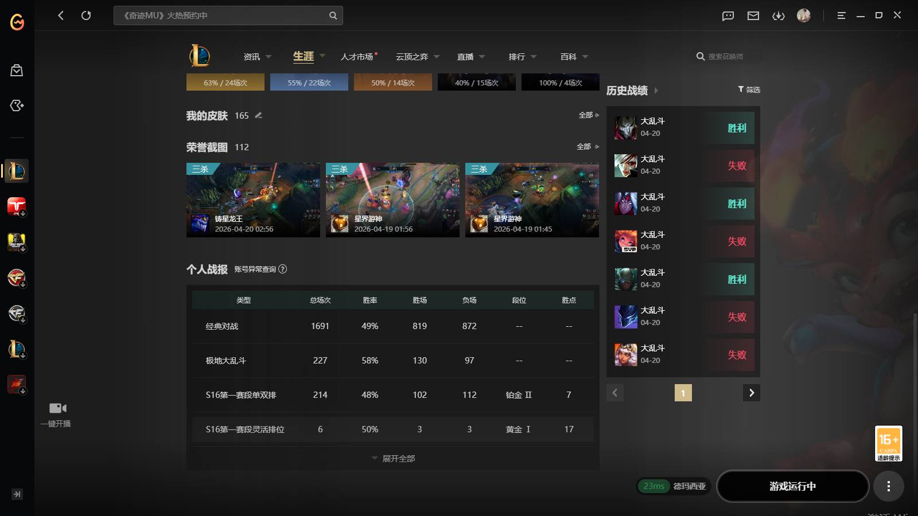Screen dimensions: 918x516
Task: Open the 筛选 match filter
Action: 749,89
